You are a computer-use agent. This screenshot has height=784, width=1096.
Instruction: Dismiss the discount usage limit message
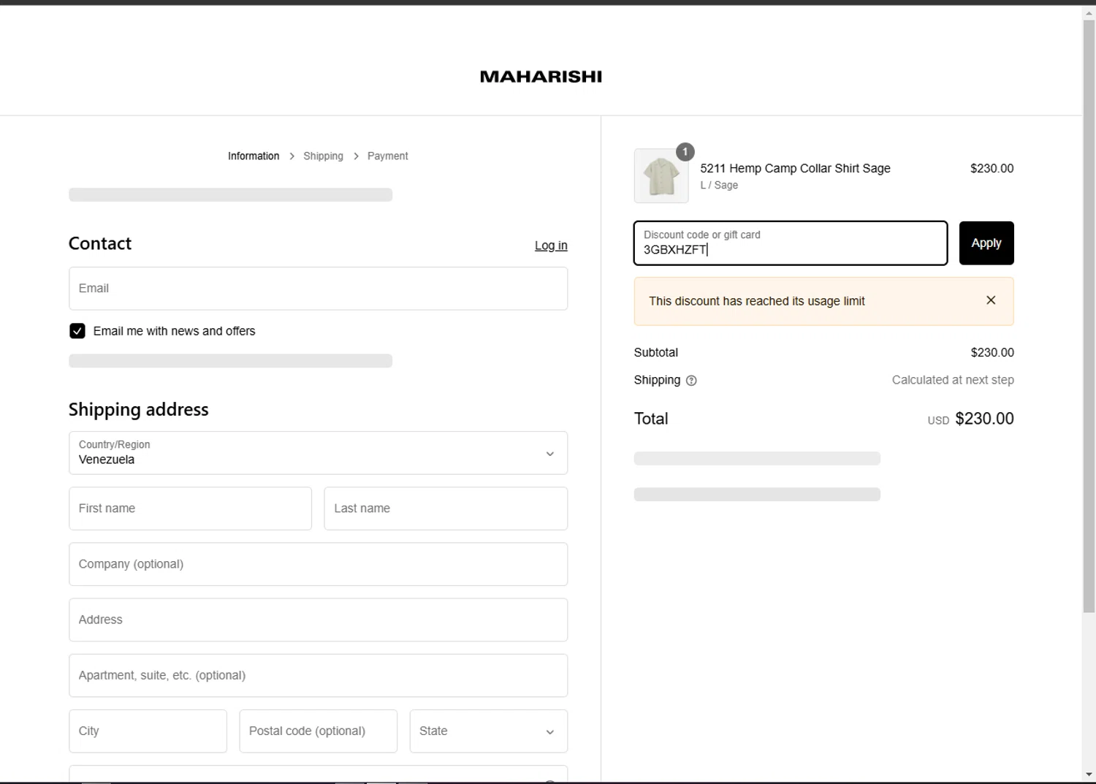pos(991,300)
